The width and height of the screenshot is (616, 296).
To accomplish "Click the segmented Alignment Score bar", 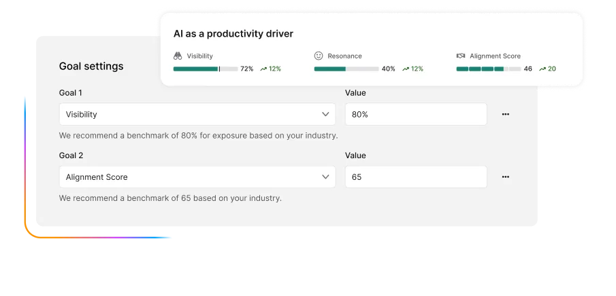I will tap(488, 69).
